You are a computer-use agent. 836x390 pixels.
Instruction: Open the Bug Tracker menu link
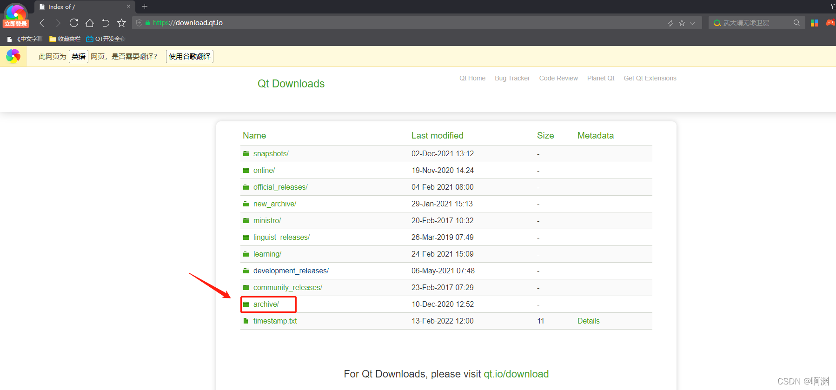point(512,78)
